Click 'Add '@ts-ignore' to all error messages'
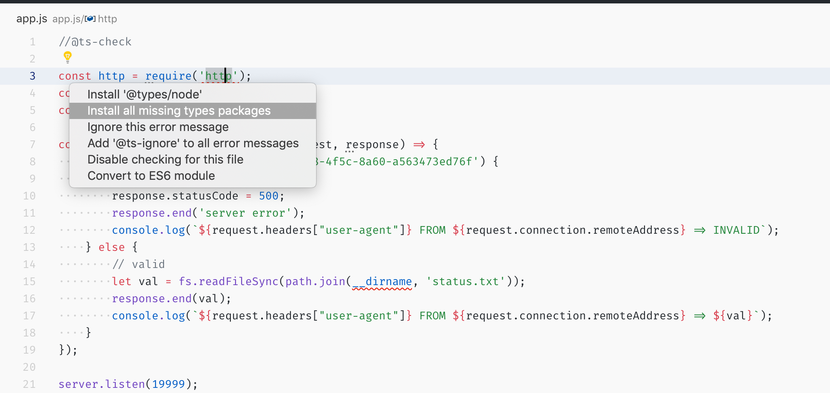 pyautogui.click(x=193, y=143)
